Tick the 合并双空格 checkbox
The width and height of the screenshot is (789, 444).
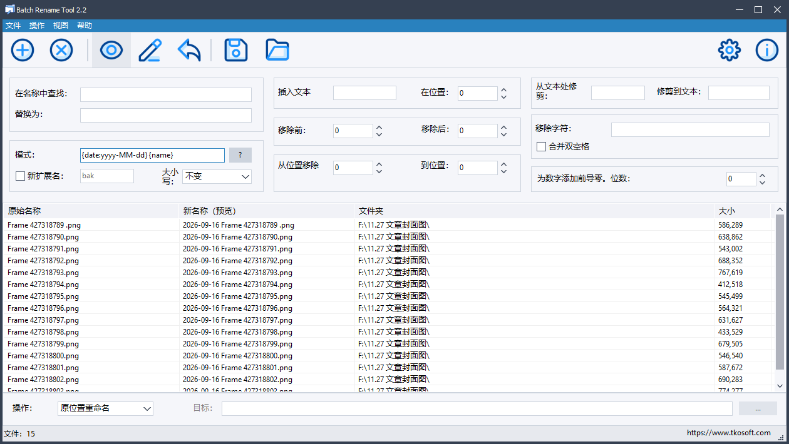coord(542,146)
